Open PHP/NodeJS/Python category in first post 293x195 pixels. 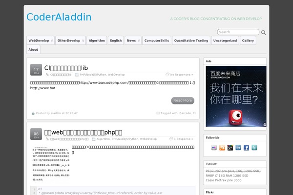93,75
